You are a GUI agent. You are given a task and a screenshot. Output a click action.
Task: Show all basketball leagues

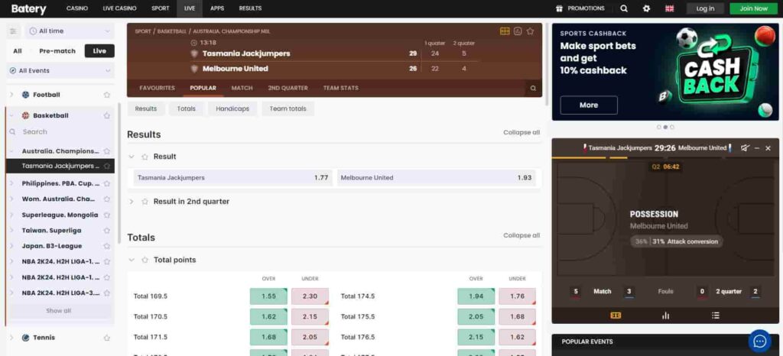[59, 311]
